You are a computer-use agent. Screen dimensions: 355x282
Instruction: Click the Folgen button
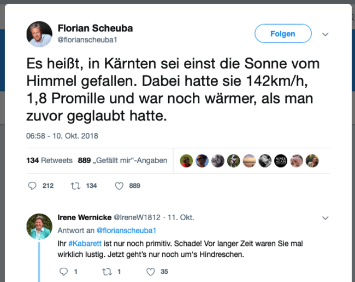(x=283, y=33)
